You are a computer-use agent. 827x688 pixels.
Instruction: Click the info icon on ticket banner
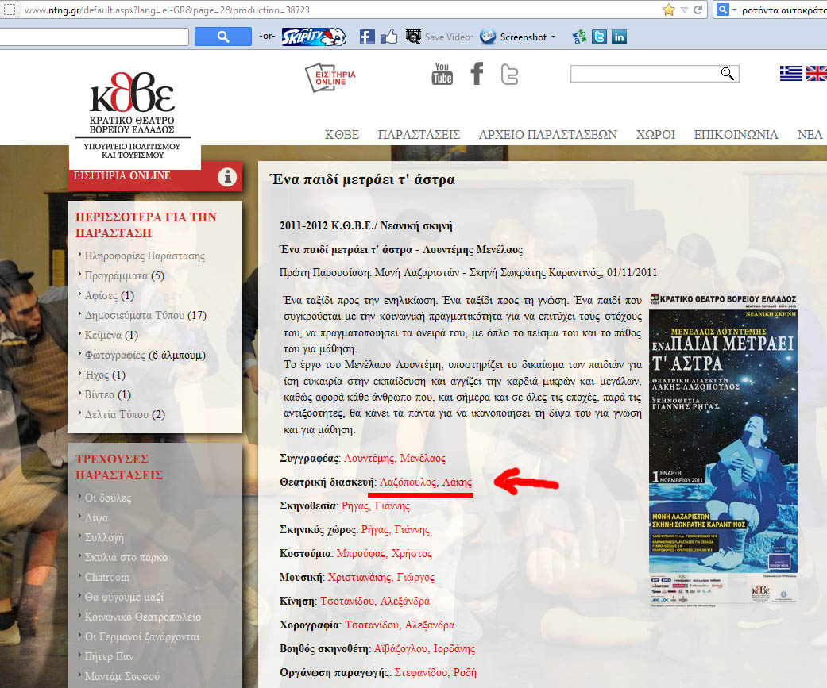coord(227,177)
